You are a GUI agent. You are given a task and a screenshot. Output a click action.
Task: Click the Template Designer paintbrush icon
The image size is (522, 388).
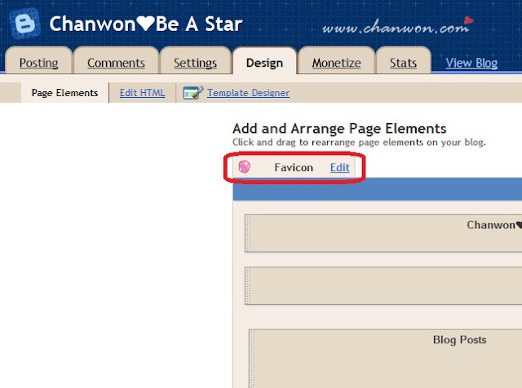[193, 93]
